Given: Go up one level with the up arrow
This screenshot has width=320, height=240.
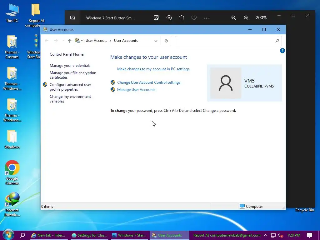Looking at the screenshot, I should coord(70,41).
